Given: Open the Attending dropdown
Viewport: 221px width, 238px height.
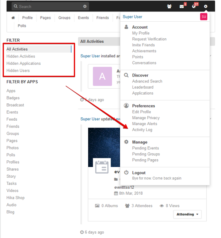Looking at the screenshot, I should point(187,214).
